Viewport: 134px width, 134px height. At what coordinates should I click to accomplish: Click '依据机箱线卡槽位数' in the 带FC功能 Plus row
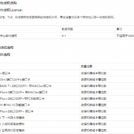click(x=94, y=99)
